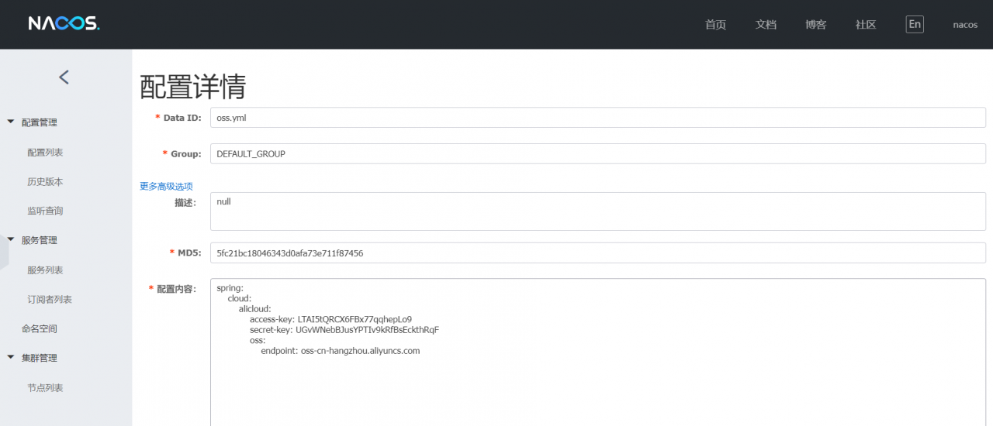Click the 描述 label

click(186, 202)
